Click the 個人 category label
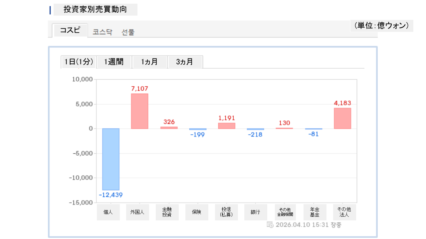 coord(108,212)
